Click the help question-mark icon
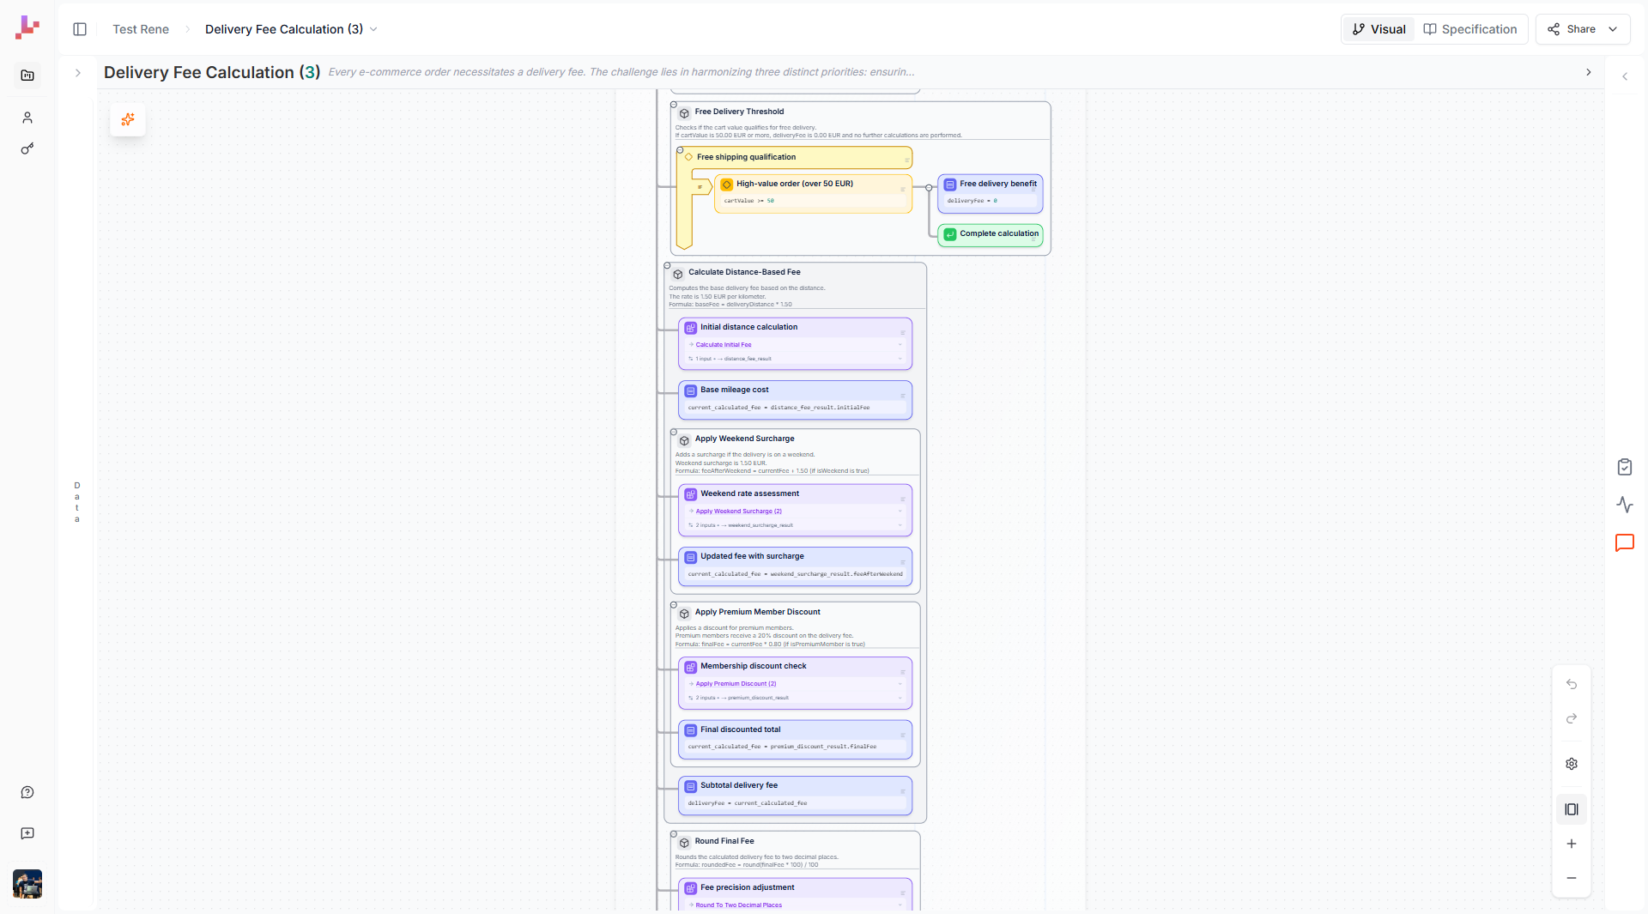 [x=27, y=792]
